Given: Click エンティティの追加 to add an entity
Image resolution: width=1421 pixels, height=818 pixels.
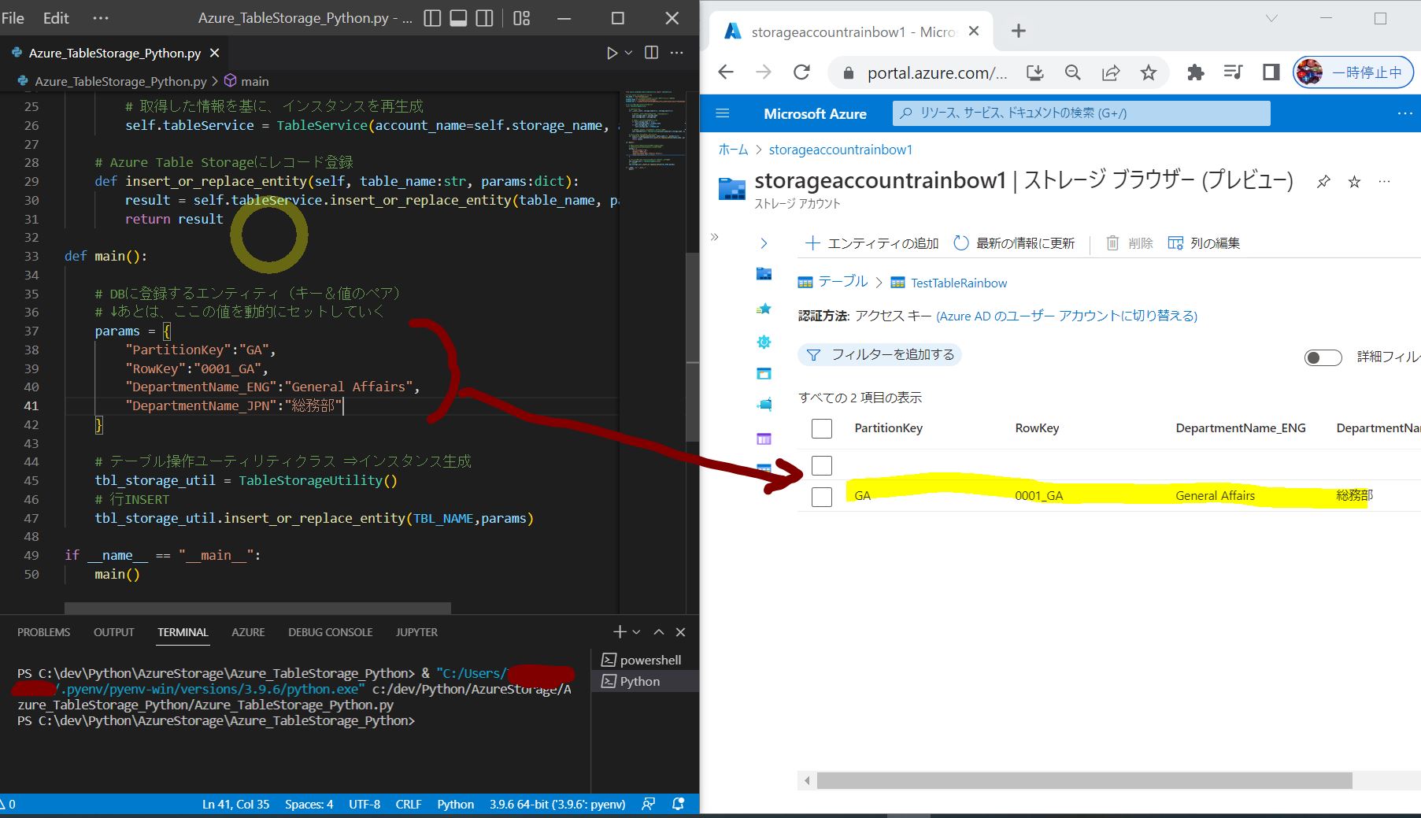Looking at the screenshot, I should 872,243.
